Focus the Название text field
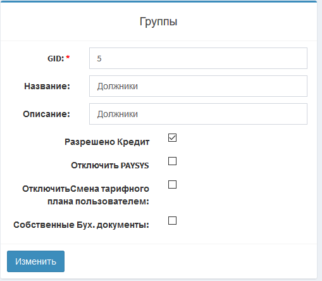The image size is (322, 281). click(198, 86)
